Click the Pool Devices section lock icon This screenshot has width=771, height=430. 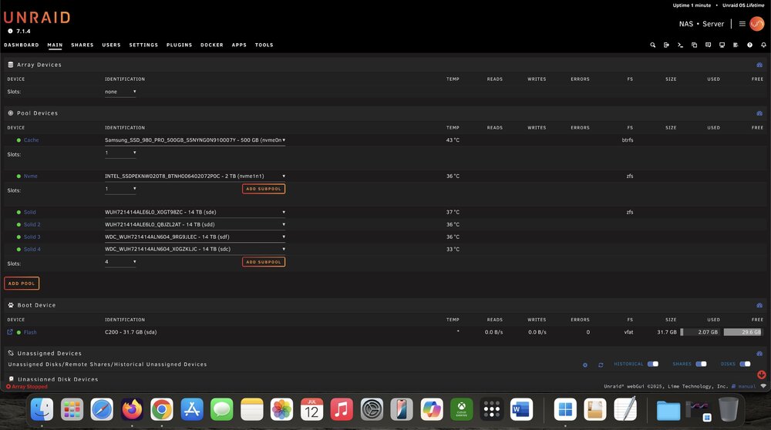(759, 113)
